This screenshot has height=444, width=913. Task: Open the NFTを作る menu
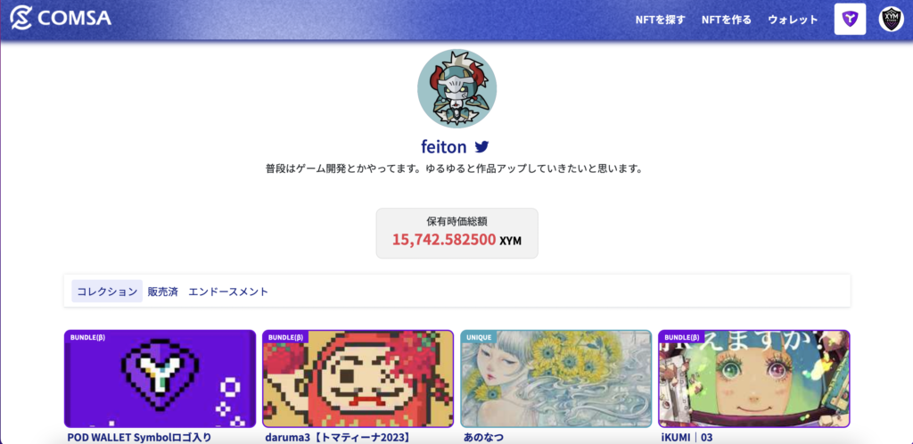click(726, 20)
